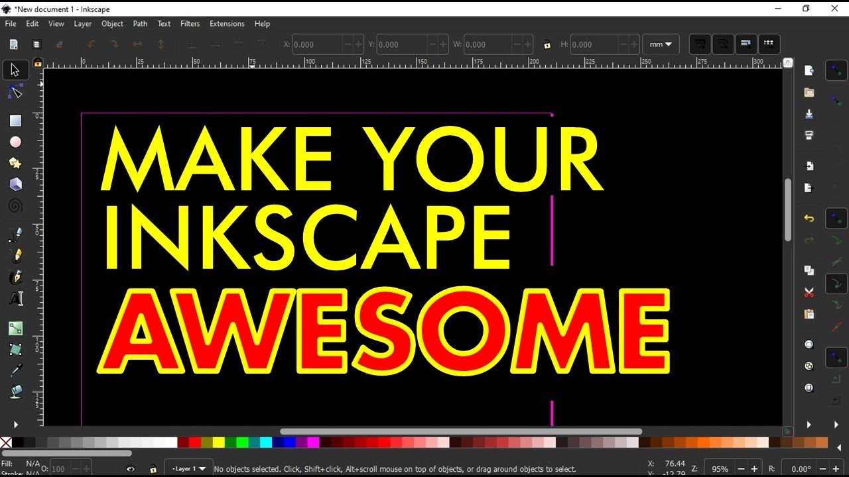
Task: Select the Star polygon tool
Action: (15, 163)
